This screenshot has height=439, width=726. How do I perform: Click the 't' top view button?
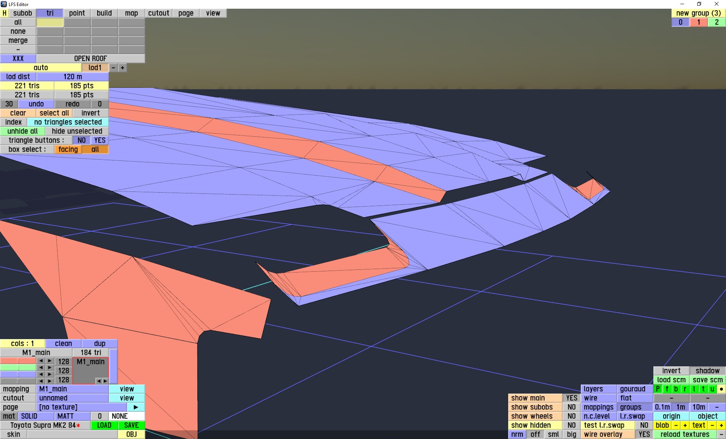703,389
